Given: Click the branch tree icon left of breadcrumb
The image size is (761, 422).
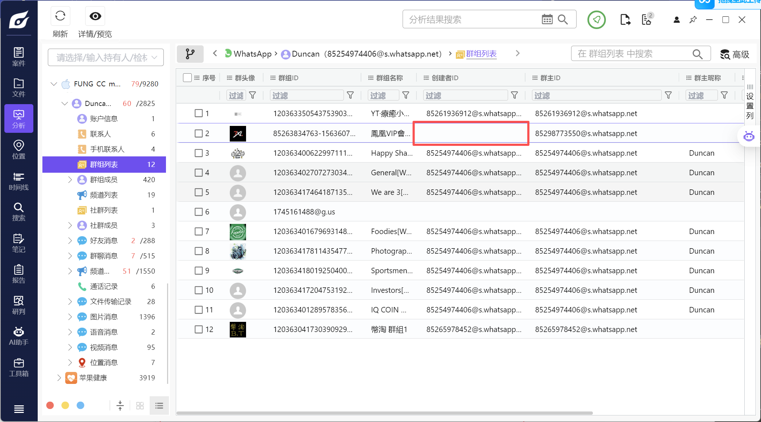Looking at the screenshot, I should (190, 54).
